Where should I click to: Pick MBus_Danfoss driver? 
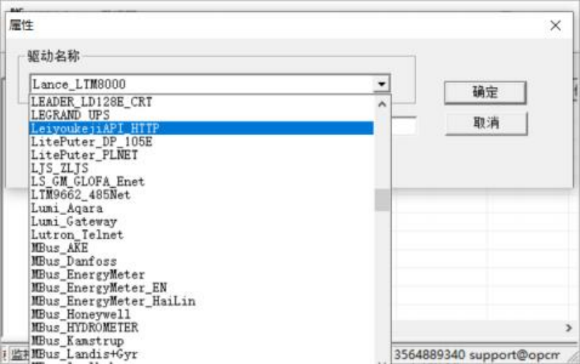202,261
